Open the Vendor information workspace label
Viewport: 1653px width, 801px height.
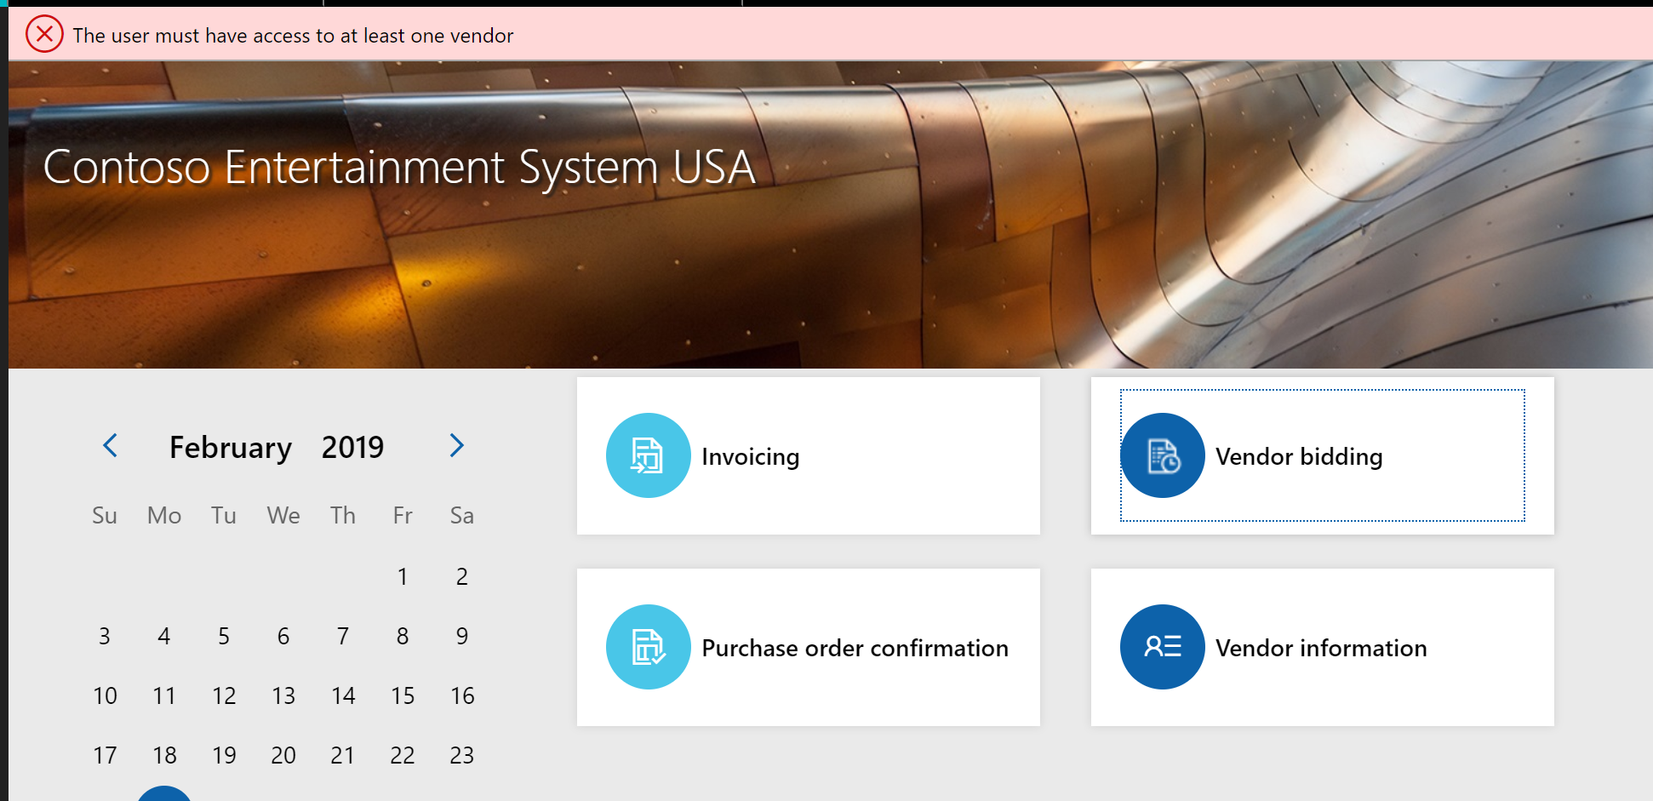tap(1320, 649)
